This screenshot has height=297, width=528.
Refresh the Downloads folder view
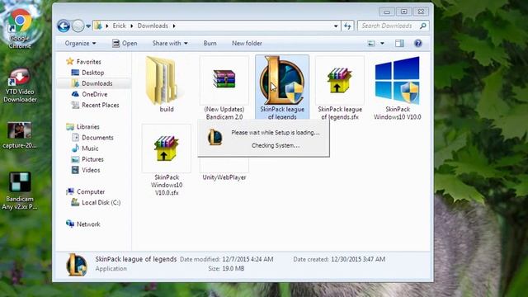click(347, 26)
